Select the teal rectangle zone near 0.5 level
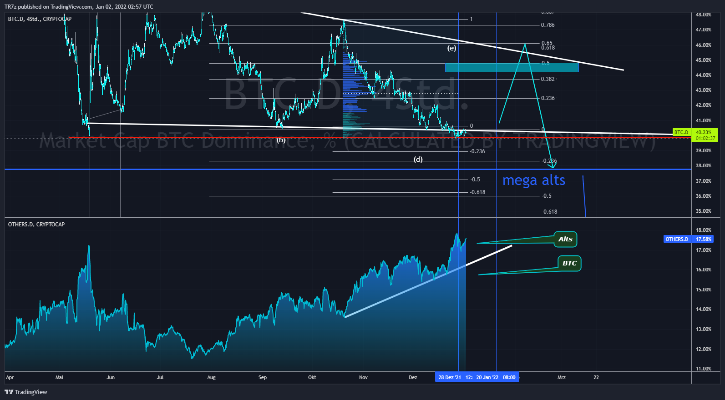The width and height of the screenshot is (725, 400). (512, 67)
